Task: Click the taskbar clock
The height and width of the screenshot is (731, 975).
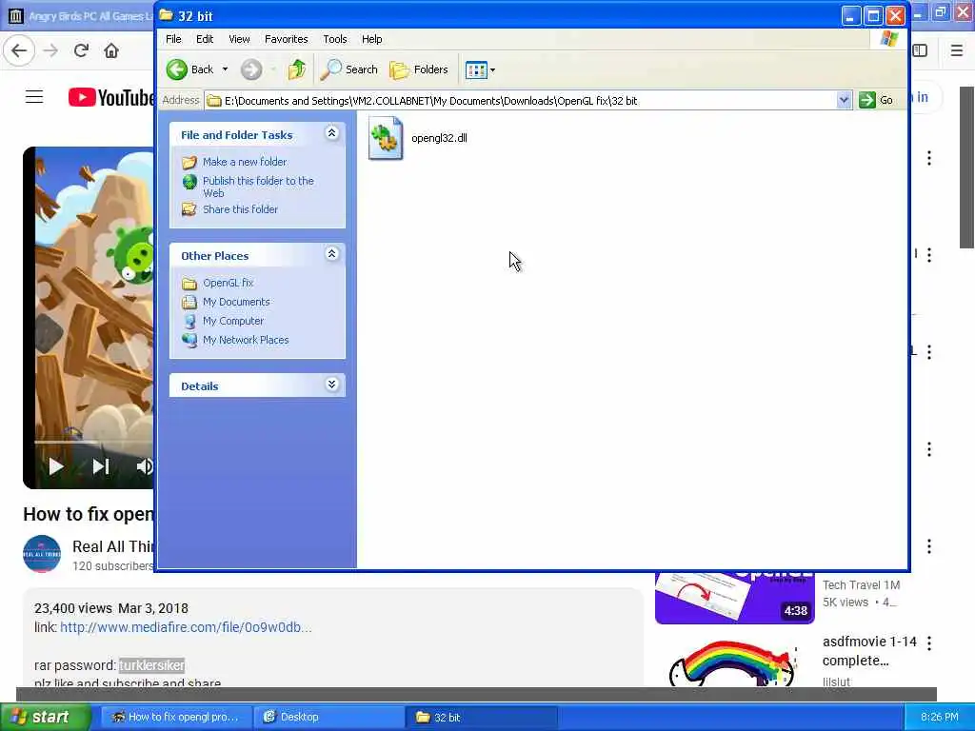Action: click(x=939, y=717)
